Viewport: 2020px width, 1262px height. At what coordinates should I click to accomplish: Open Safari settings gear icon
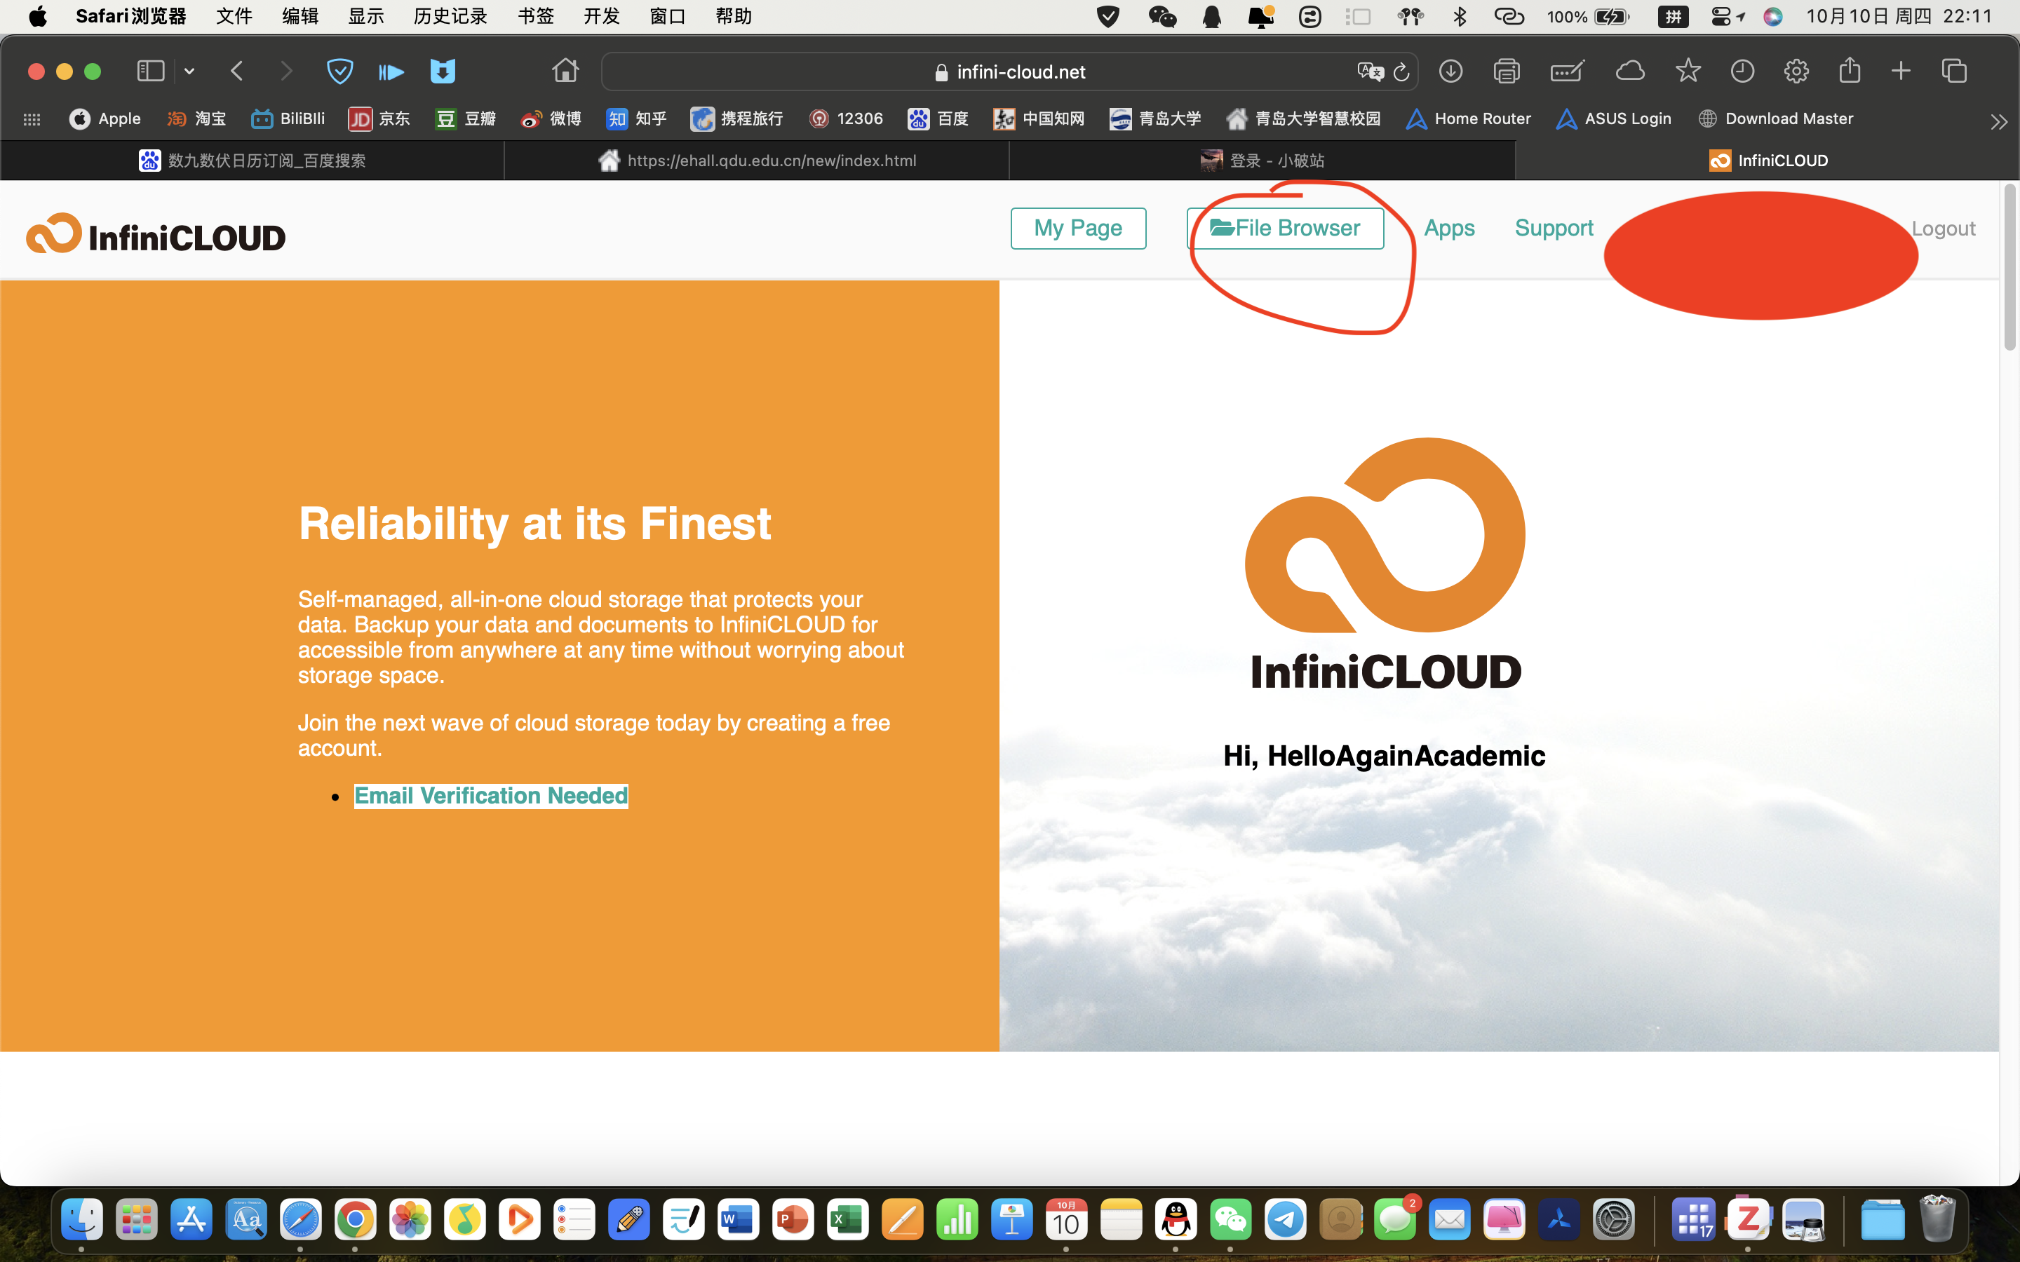(x=1796, y=72)
